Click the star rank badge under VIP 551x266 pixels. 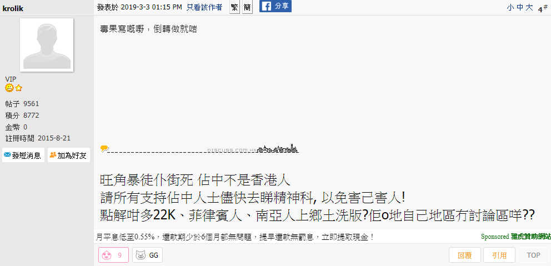(x=18, y=88)
